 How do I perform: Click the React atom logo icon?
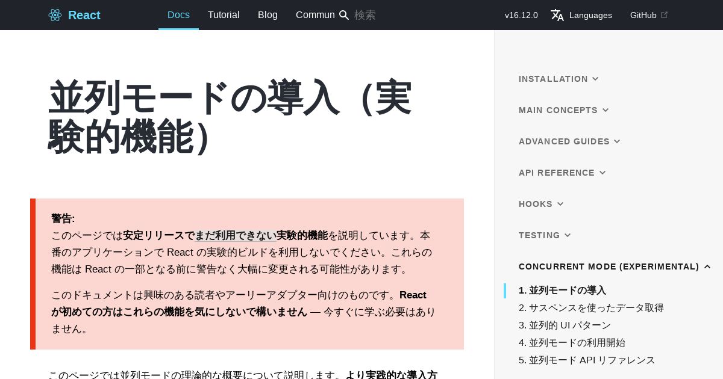point(55,15)
